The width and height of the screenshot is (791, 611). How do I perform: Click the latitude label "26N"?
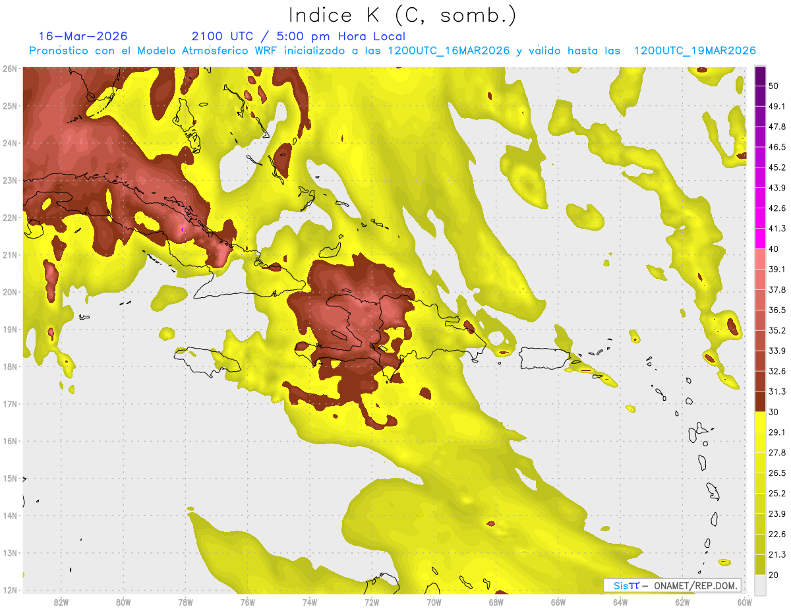(x=10, y=69)
